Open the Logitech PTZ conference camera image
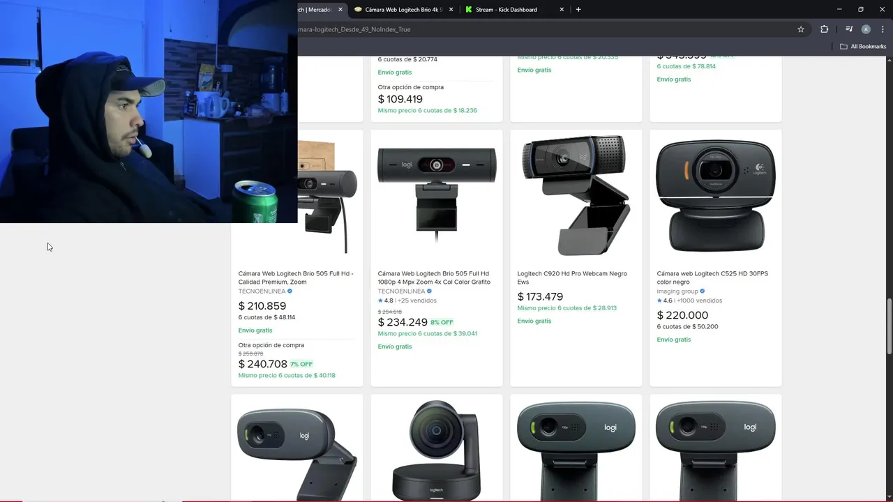Viewport: 893px width, 502px height. [x=437, y=450]
